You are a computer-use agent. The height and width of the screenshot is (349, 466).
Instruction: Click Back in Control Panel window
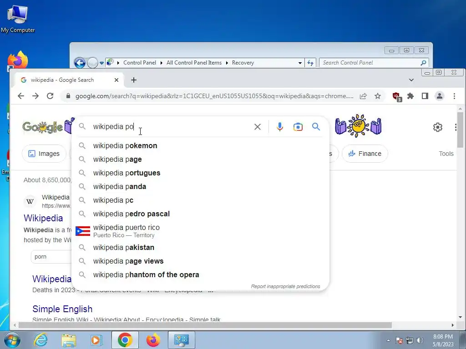pos(79,63)
